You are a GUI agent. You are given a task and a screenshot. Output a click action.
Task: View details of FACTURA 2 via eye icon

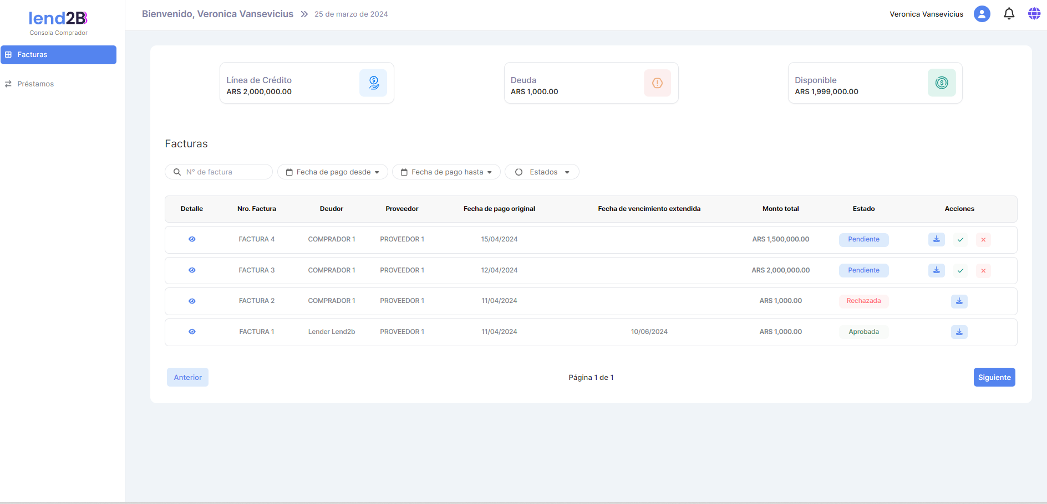[192, 301]
